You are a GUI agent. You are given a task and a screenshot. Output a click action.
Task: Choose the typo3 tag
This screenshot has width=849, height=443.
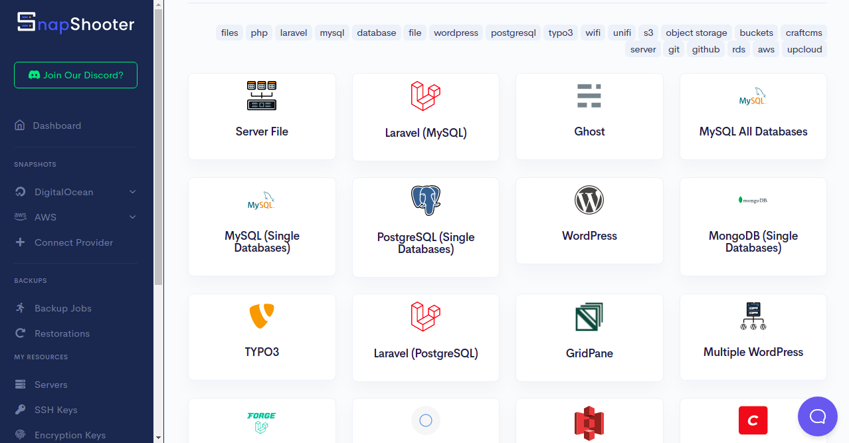point(561,33)
